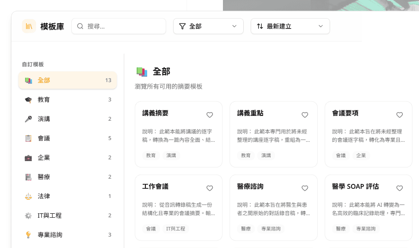The width and height of the screenshot is (419, 248).
Task: Select the IT與工程 category
Action: tap(67, 216)
